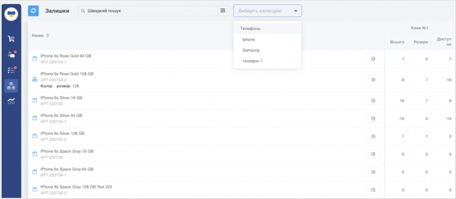Screen dimensions: 456x199
Task: Open the chat contacts section in sidebar
Action: point(11,54)
